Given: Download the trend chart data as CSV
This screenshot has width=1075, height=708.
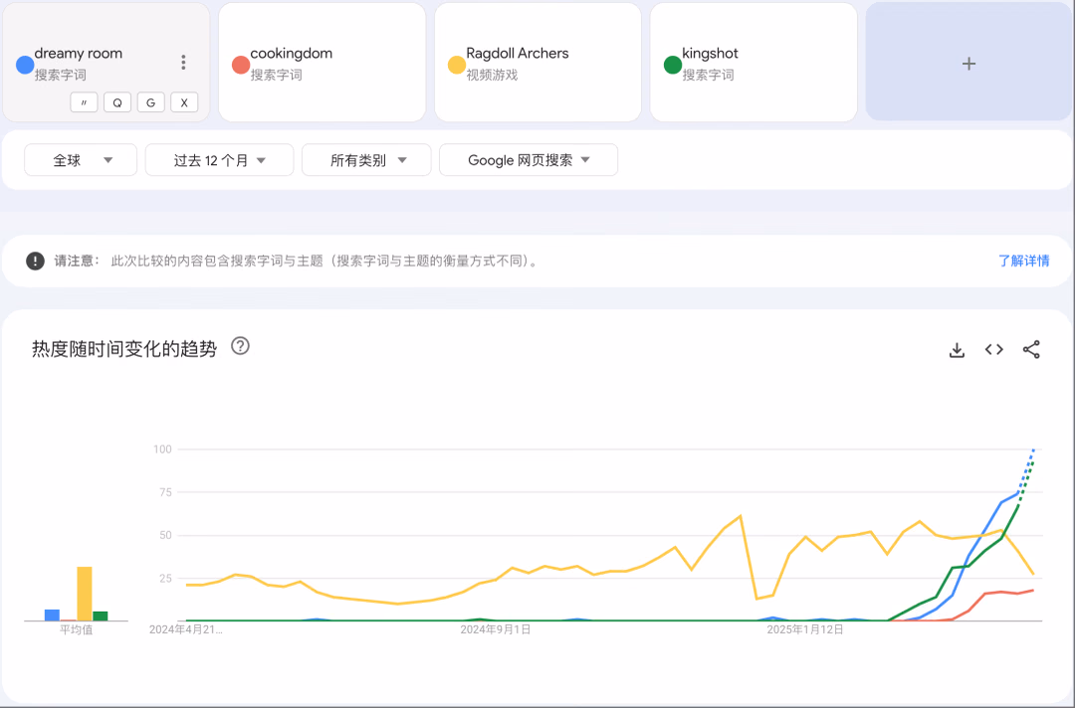Looking at the screenshot, I should (957, 350).
